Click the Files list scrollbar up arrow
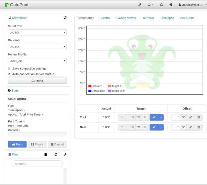This screenshot has height=185, width=207. point(65,170)
